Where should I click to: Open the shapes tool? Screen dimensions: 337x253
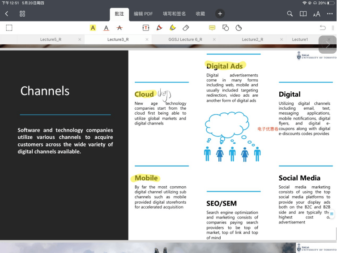click(x=226, y=28)
